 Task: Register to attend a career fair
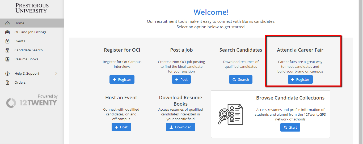click(x=300, y=79)
